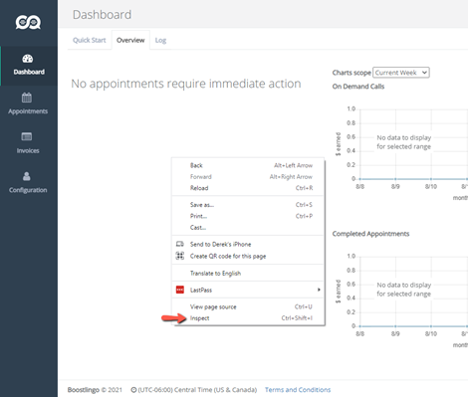Open Configuration user icon
The image size is (468, 397).
27,176
